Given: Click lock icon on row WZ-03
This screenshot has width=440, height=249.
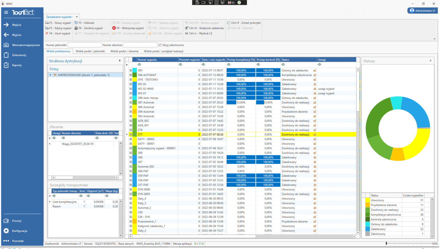Looking at the screenshot, I should click(x=315, y=84).
